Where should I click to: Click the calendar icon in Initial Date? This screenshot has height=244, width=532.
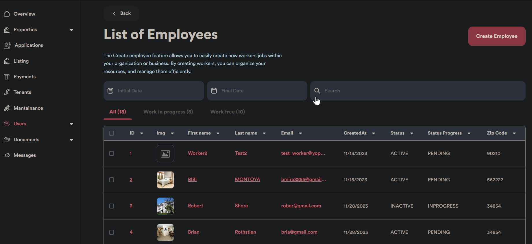[x=110, y=91]
